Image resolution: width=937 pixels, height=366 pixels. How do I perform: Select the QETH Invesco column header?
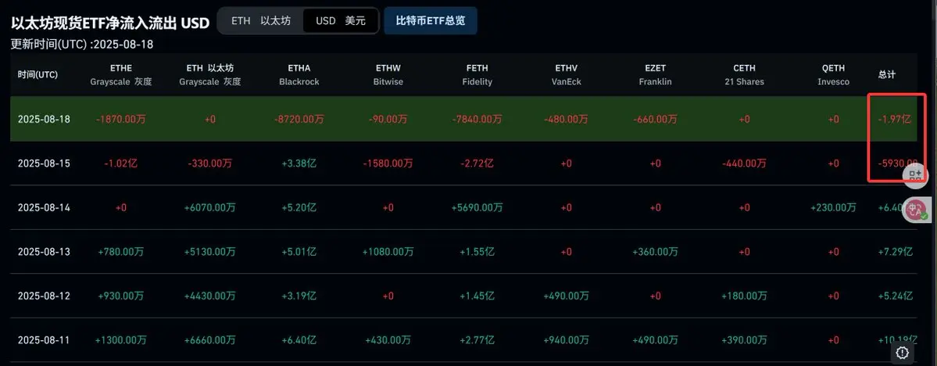(x=833, y=75)
